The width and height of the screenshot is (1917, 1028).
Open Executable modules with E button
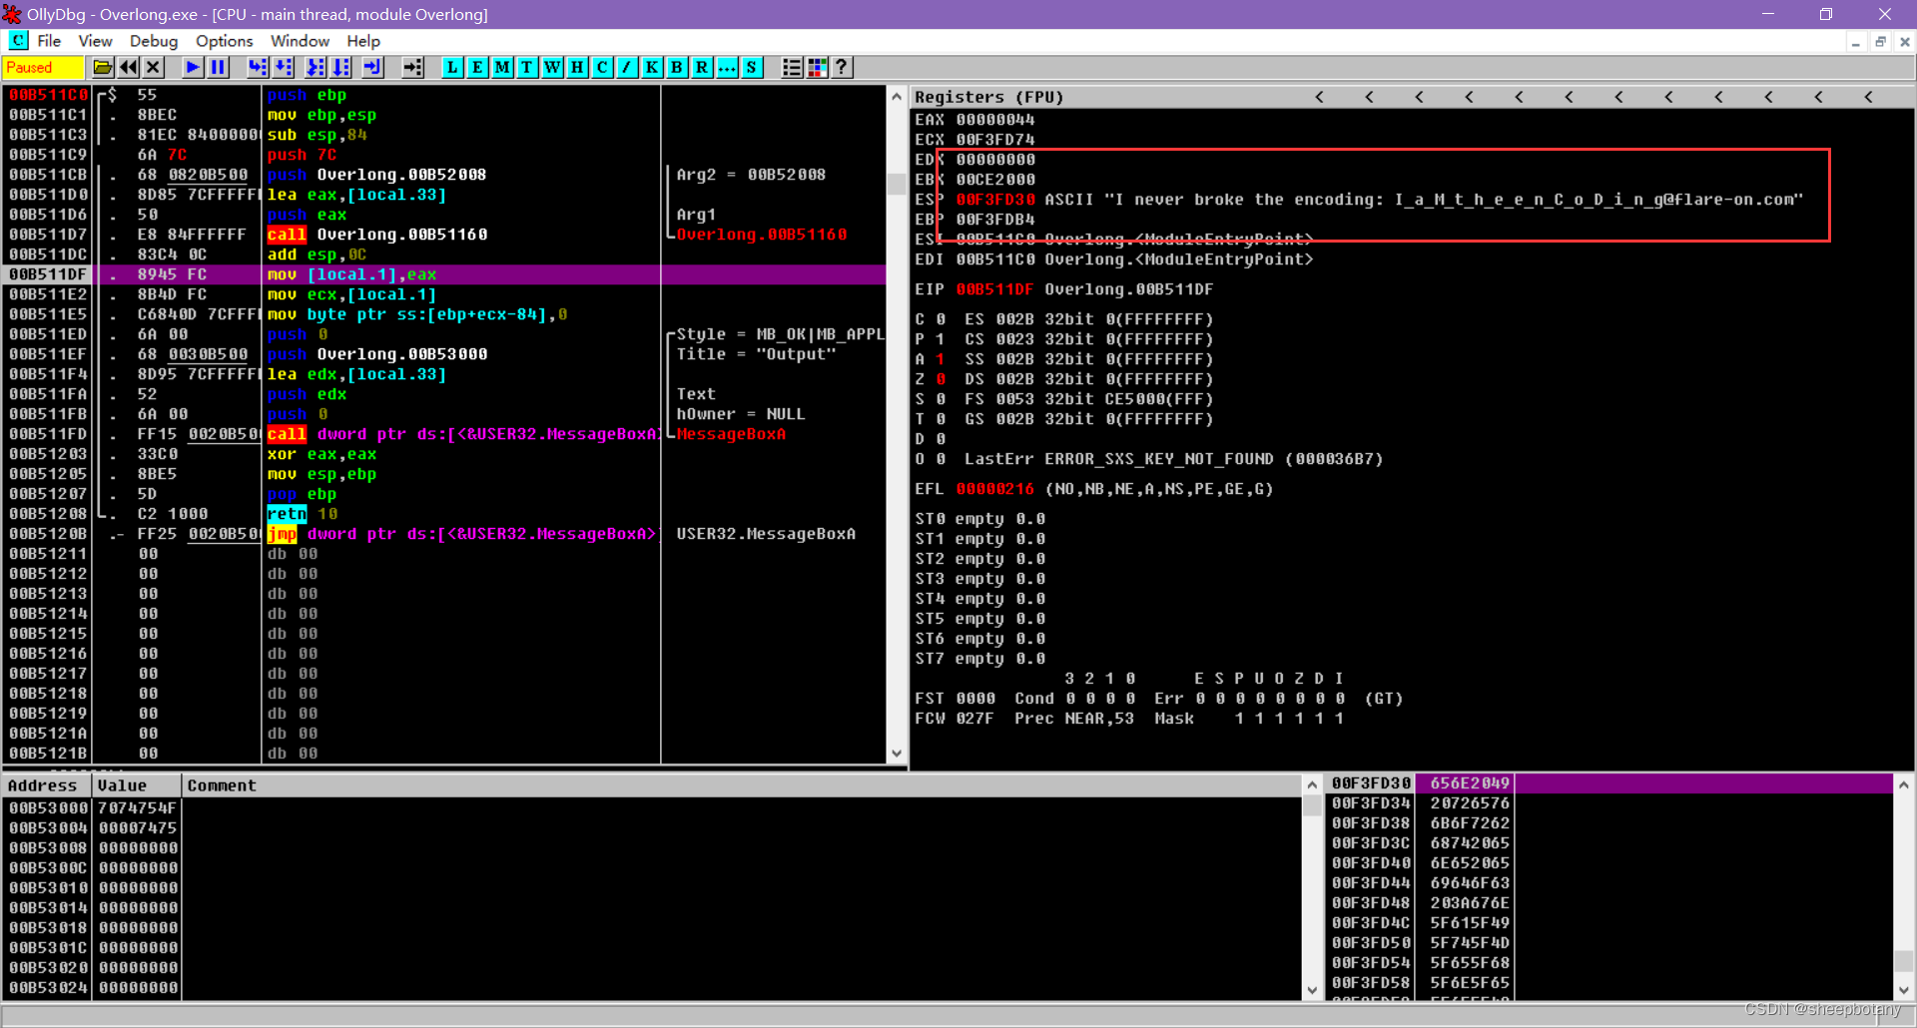coord(477,67)
